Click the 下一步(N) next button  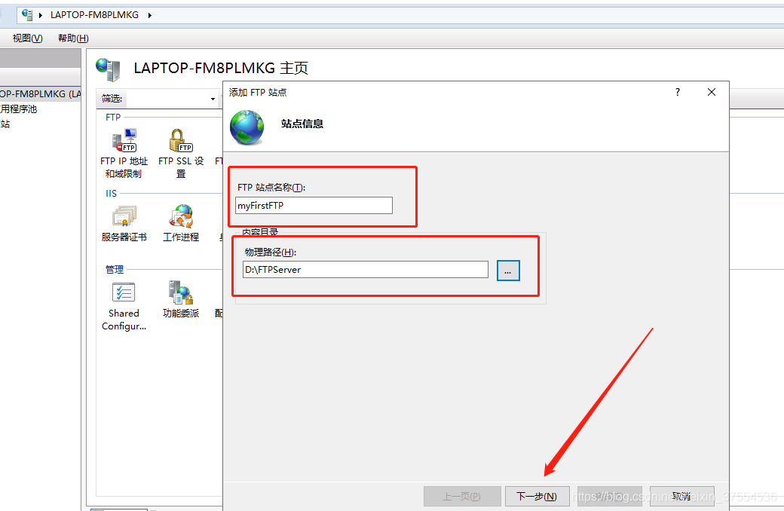[536, 496]
